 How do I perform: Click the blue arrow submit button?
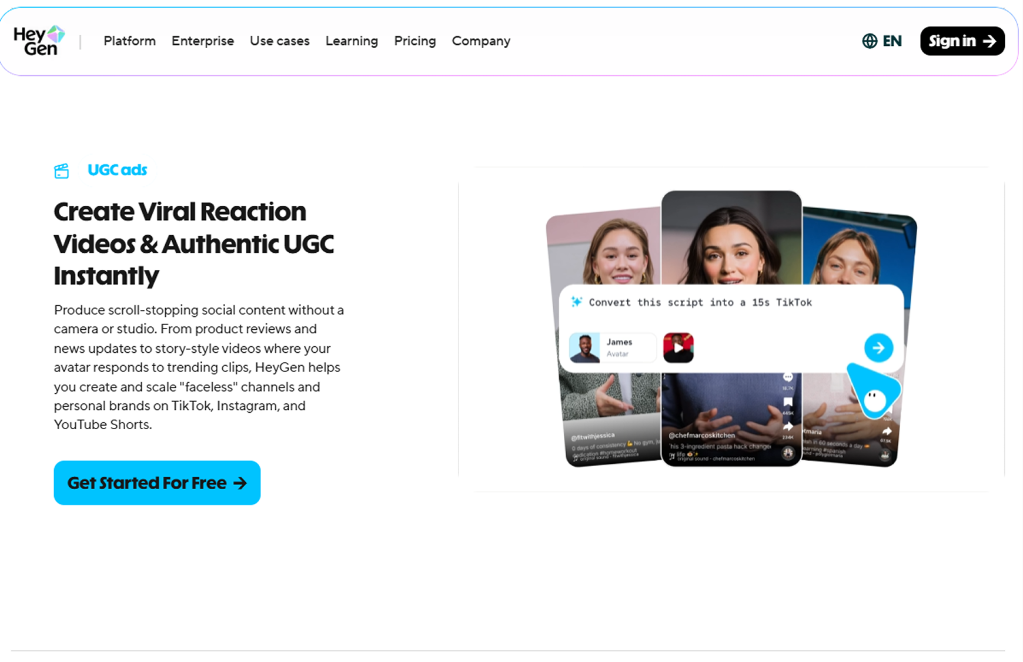coord(878,348)
